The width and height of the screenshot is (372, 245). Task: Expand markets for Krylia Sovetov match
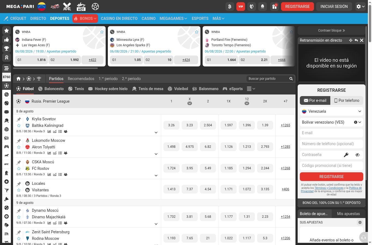click(156, 133)
